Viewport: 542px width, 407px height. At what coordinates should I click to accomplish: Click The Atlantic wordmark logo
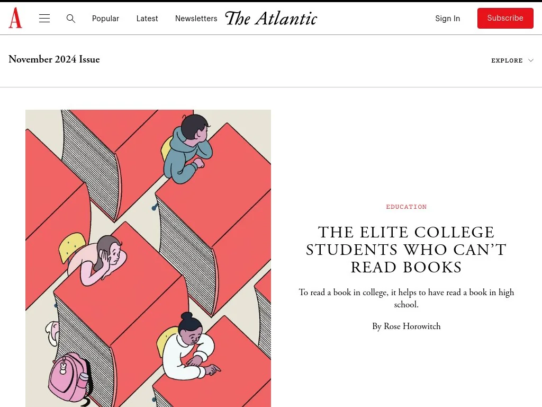[x=271, y=19]
